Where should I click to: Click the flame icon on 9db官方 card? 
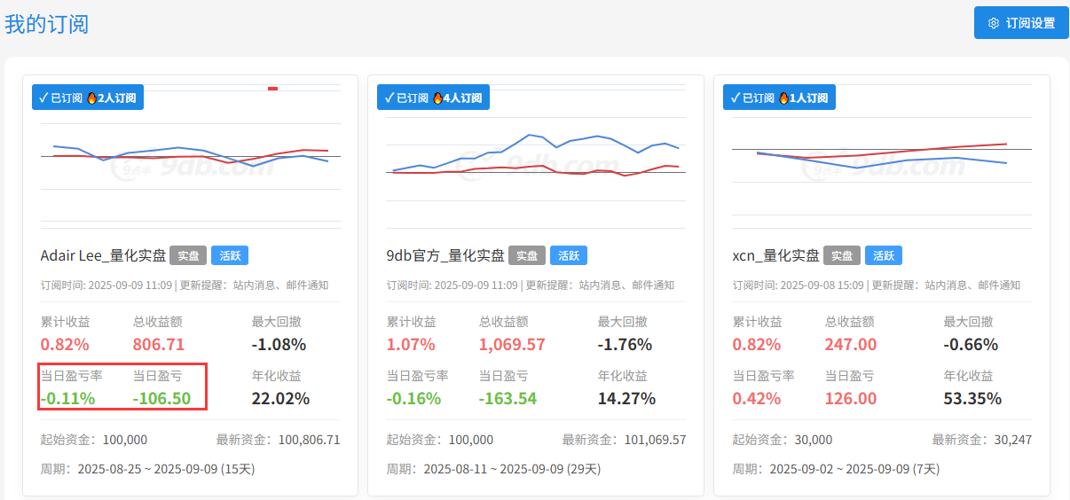pyautogui.click(x=437, y=98)
